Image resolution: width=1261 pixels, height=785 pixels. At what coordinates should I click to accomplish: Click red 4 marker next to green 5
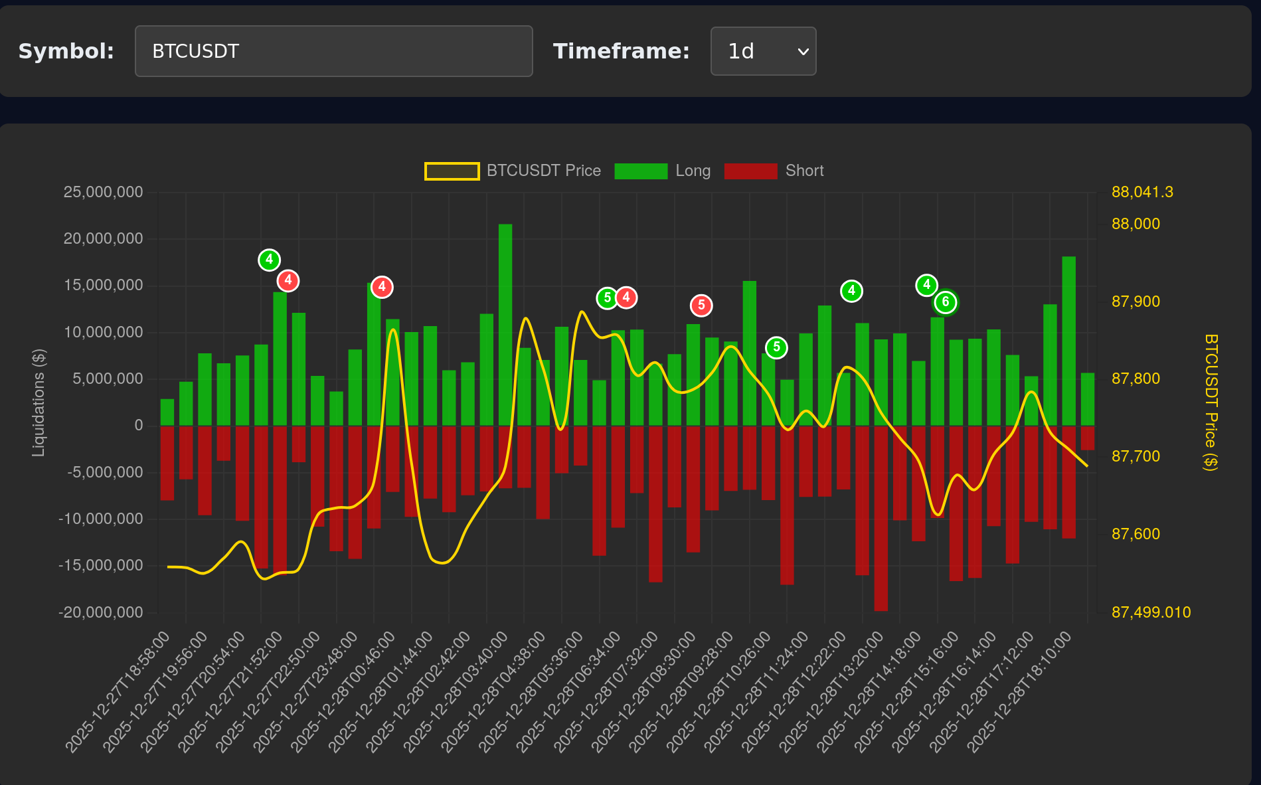pyautogui.click(x=626, y=298)
